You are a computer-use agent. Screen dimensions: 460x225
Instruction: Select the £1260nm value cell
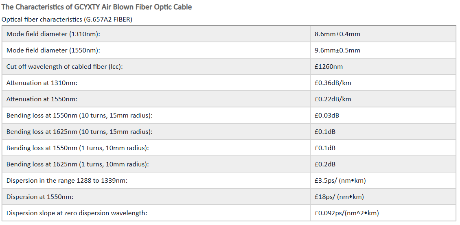point(383,67)
